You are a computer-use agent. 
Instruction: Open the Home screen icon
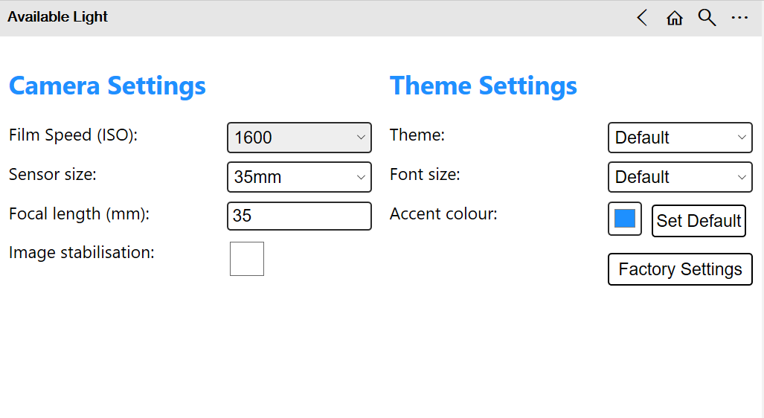675,18
